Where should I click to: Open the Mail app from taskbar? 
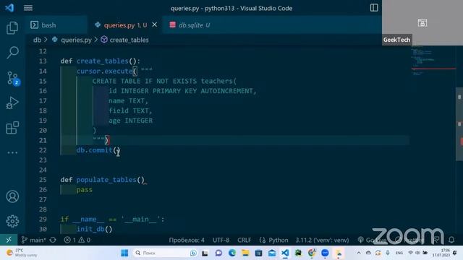(272, 253)
